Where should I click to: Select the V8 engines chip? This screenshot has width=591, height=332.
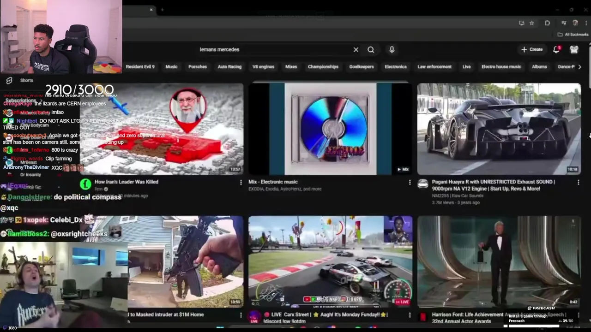point(263,67)
